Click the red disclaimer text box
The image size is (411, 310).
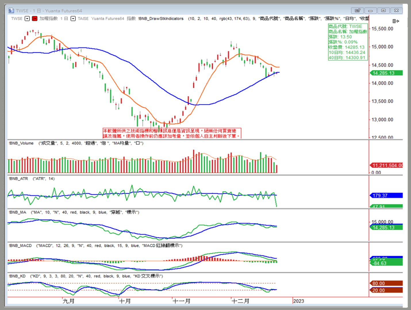(172, 133)
